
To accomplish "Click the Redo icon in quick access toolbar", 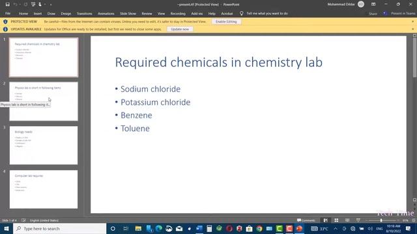I will [x=25, y=5].
